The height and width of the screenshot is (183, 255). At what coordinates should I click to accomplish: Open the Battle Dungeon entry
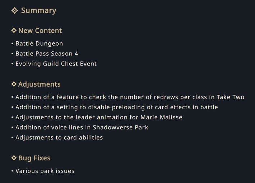39,44
